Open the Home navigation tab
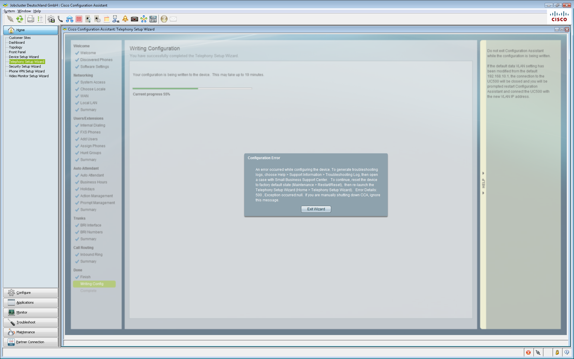Screen dimensions: 574x359 click(x=30, y=30)
